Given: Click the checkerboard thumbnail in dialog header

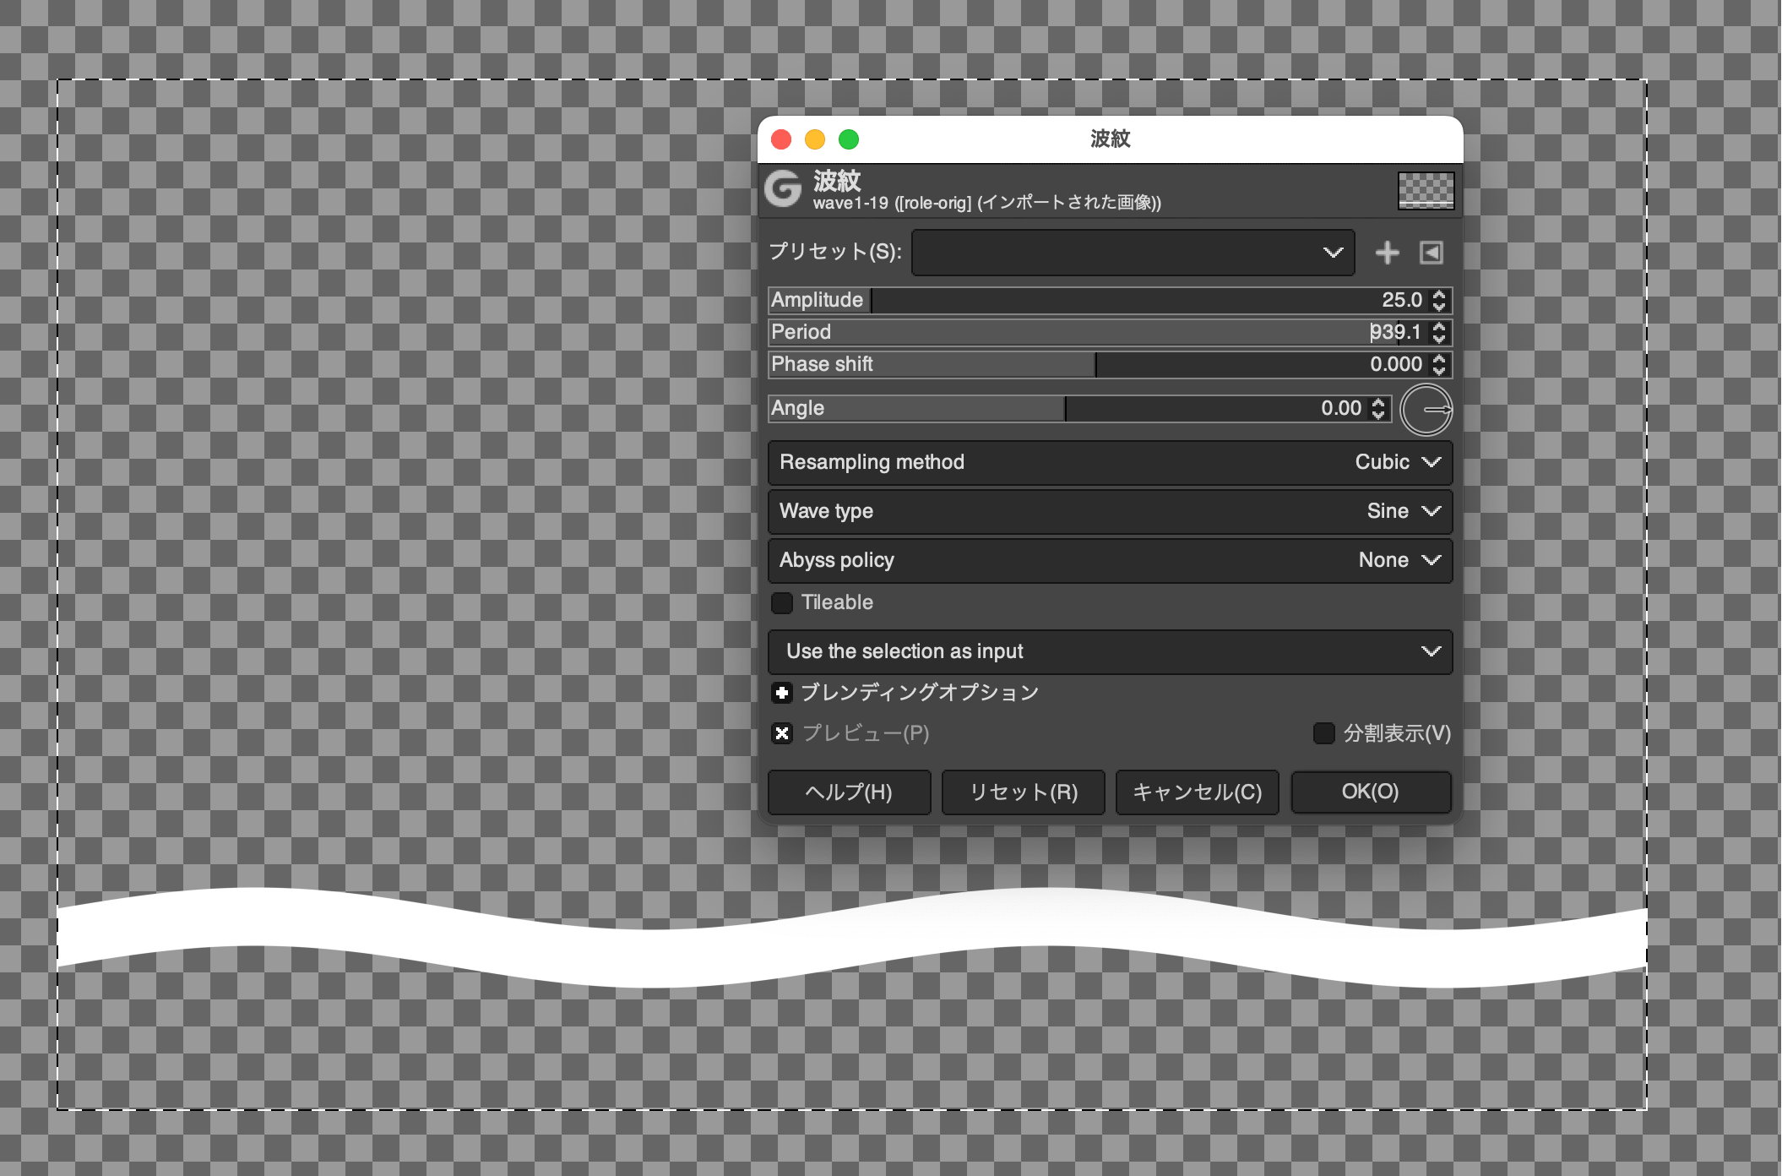Looking at the screenshot, I should click(1426, 190).
